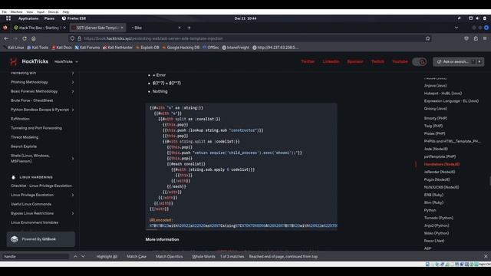Click the tracking protection shield icon
Screen dimensions: 491x276
click(x=72, y=38)
